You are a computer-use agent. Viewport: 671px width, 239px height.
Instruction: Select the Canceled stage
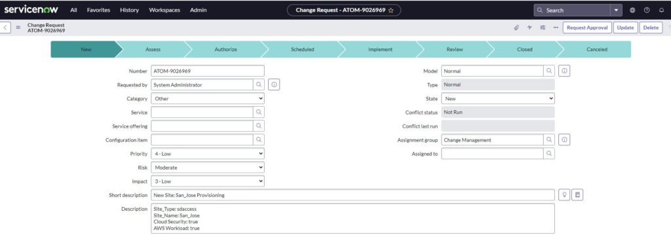pos(596,49)
